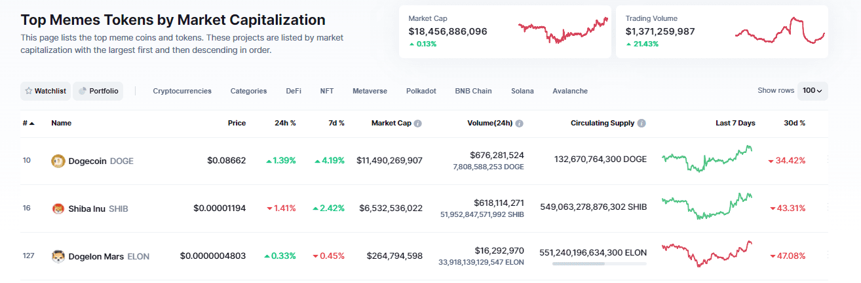The image size is (861, 283).
Task: Click Dogecoin 24h change 1.39%
Action: (x=280, y=160)
